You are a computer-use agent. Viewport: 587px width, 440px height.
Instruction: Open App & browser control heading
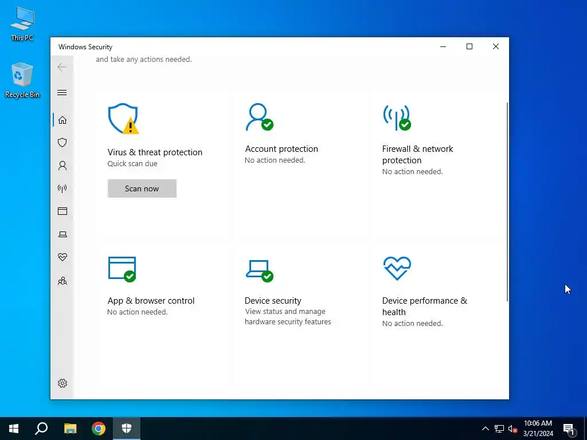tap(151, 301)
